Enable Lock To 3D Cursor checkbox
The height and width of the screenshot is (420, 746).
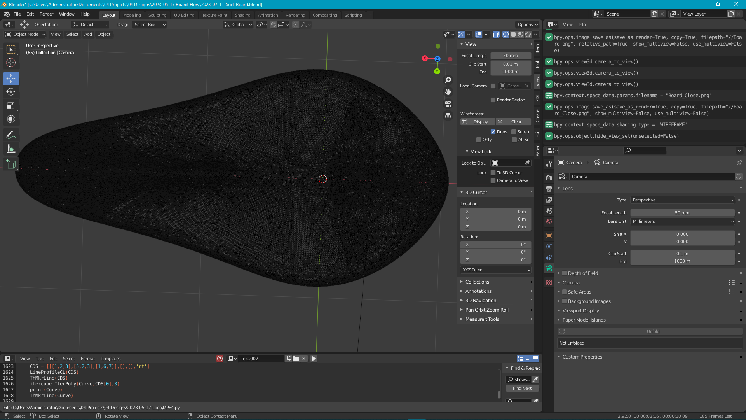[x=493, y=173]
